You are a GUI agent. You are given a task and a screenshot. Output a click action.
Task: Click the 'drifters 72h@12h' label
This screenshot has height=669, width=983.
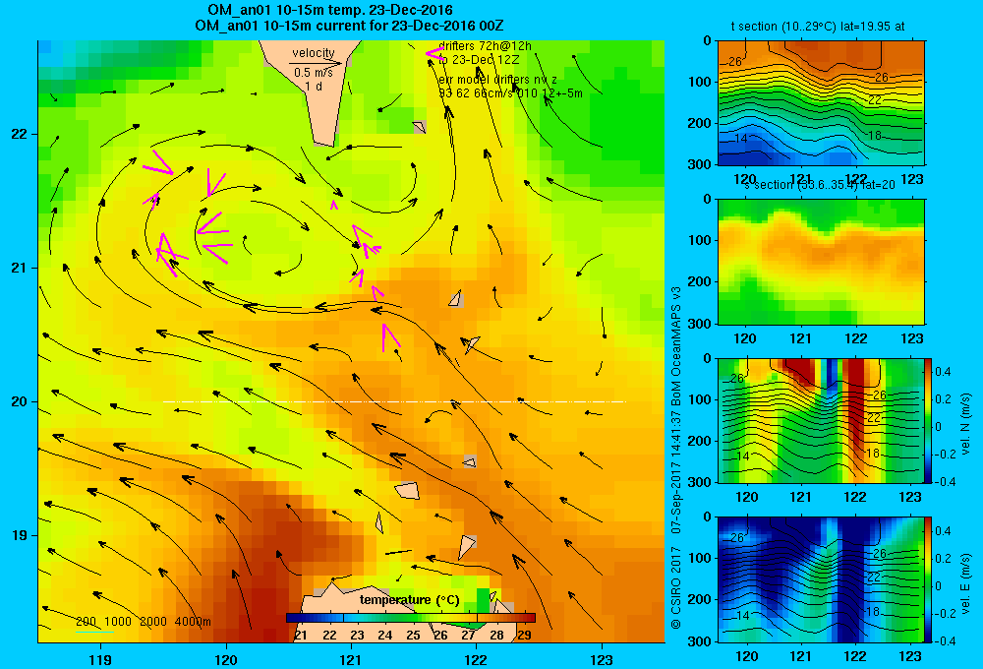tap(485, 46)
